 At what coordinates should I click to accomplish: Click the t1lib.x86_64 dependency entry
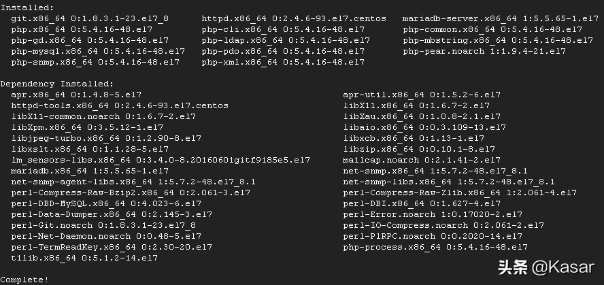[x=84, y=258]
